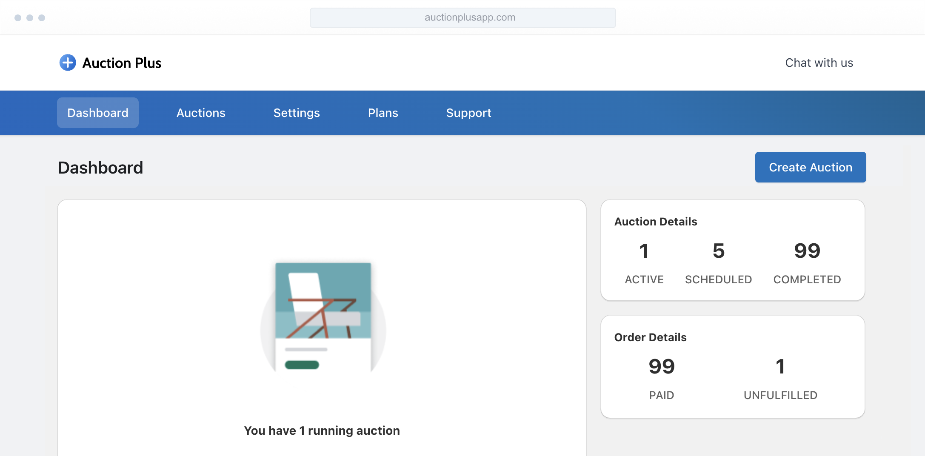Click the auctionplusapp.com address bar

pyautogui.click(x=462, y=17)
